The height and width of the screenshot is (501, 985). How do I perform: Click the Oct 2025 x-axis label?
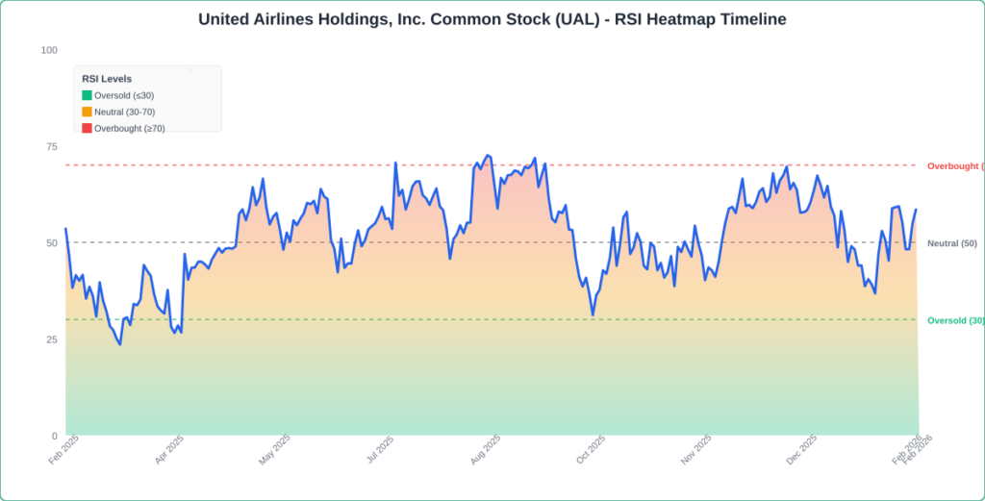592,450
